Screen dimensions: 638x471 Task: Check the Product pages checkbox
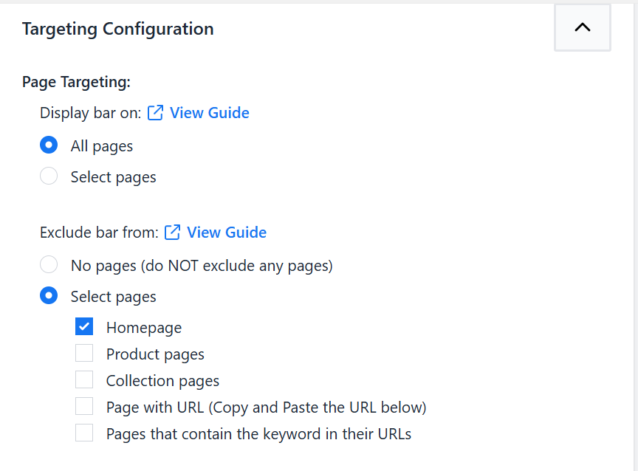click(x=84, y=353)
